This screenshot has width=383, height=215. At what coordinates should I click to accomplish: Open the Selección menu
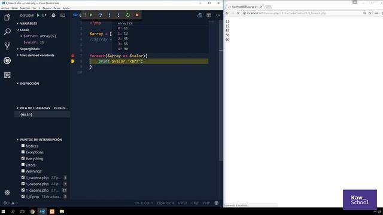point(25,8)
